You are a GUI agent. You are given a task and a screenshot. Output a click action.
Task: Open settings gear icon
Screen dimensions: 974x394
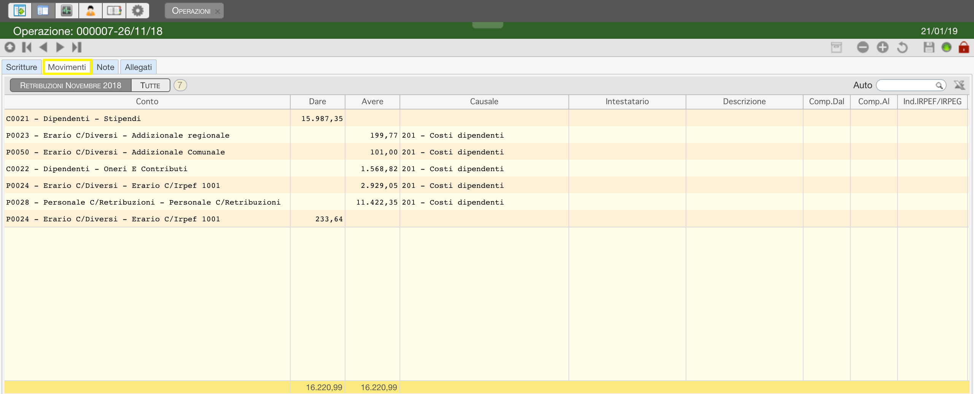pos(137,10)
